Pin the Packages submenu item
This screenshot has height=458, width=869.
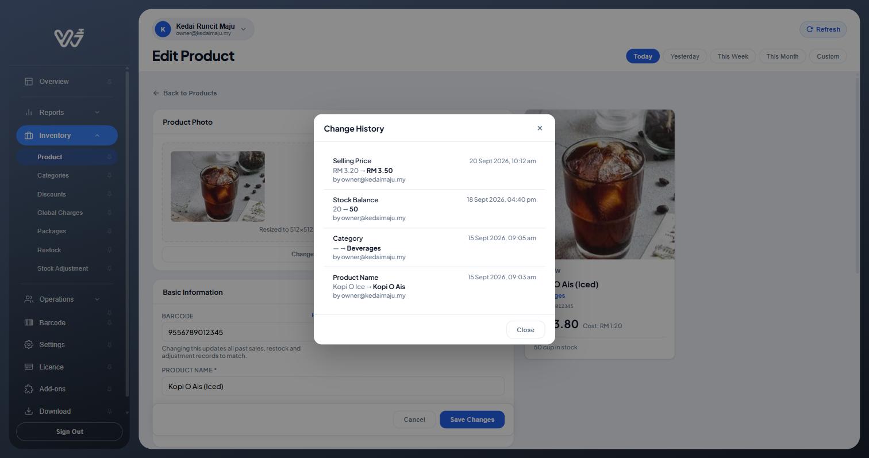[109, 231]
